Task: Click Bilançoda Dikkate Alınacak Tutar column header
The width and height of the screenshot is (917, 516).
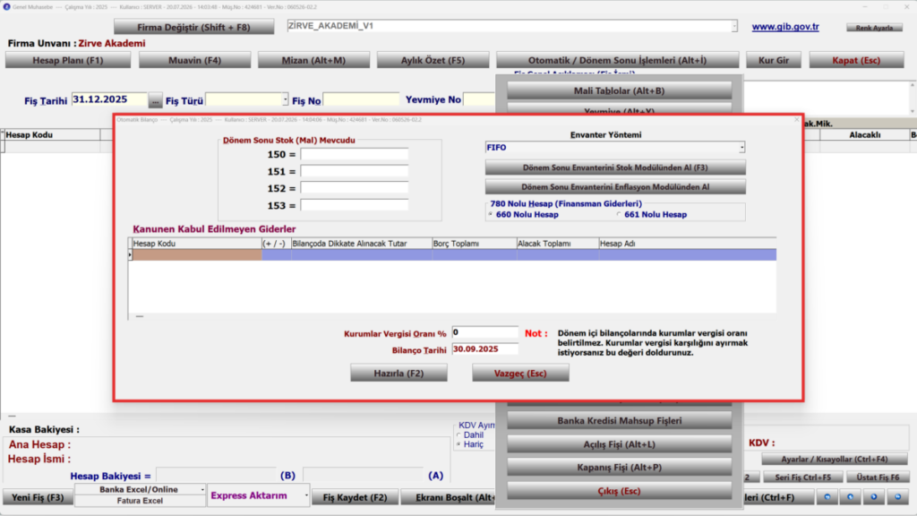Action: [361, 244]
